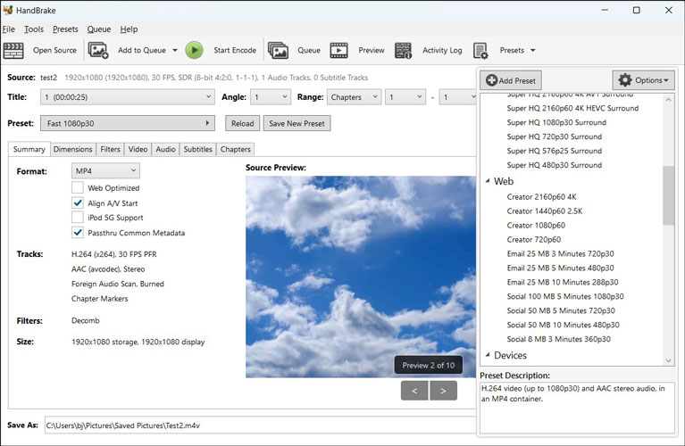Image resolution: width=685 pixels, height=446 pixels.
Task: Select Creator 720p60 preset
Action: pyautogui.click(x=533, y=240)
